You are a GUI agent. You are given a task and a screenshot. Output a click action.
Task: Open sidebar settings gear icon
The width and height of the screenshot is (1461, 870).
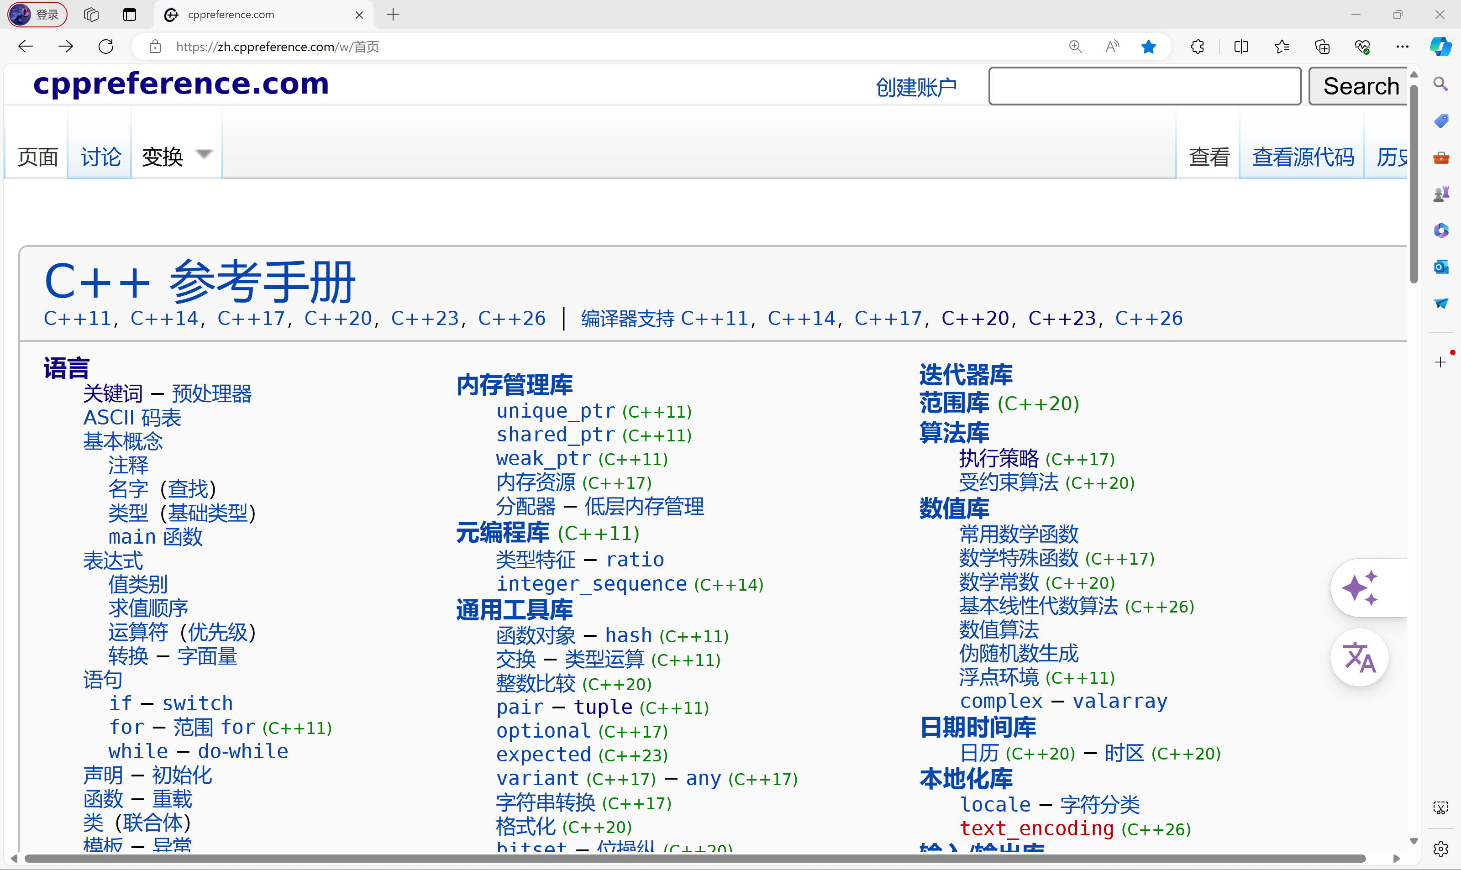1440,848
